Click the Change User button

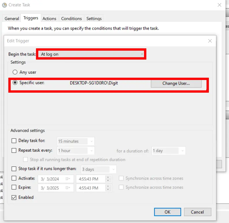click(x=176, y=83)
